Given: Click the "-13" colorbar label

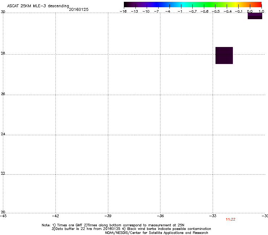Looking at the screenshot, I should click(134, 12).
